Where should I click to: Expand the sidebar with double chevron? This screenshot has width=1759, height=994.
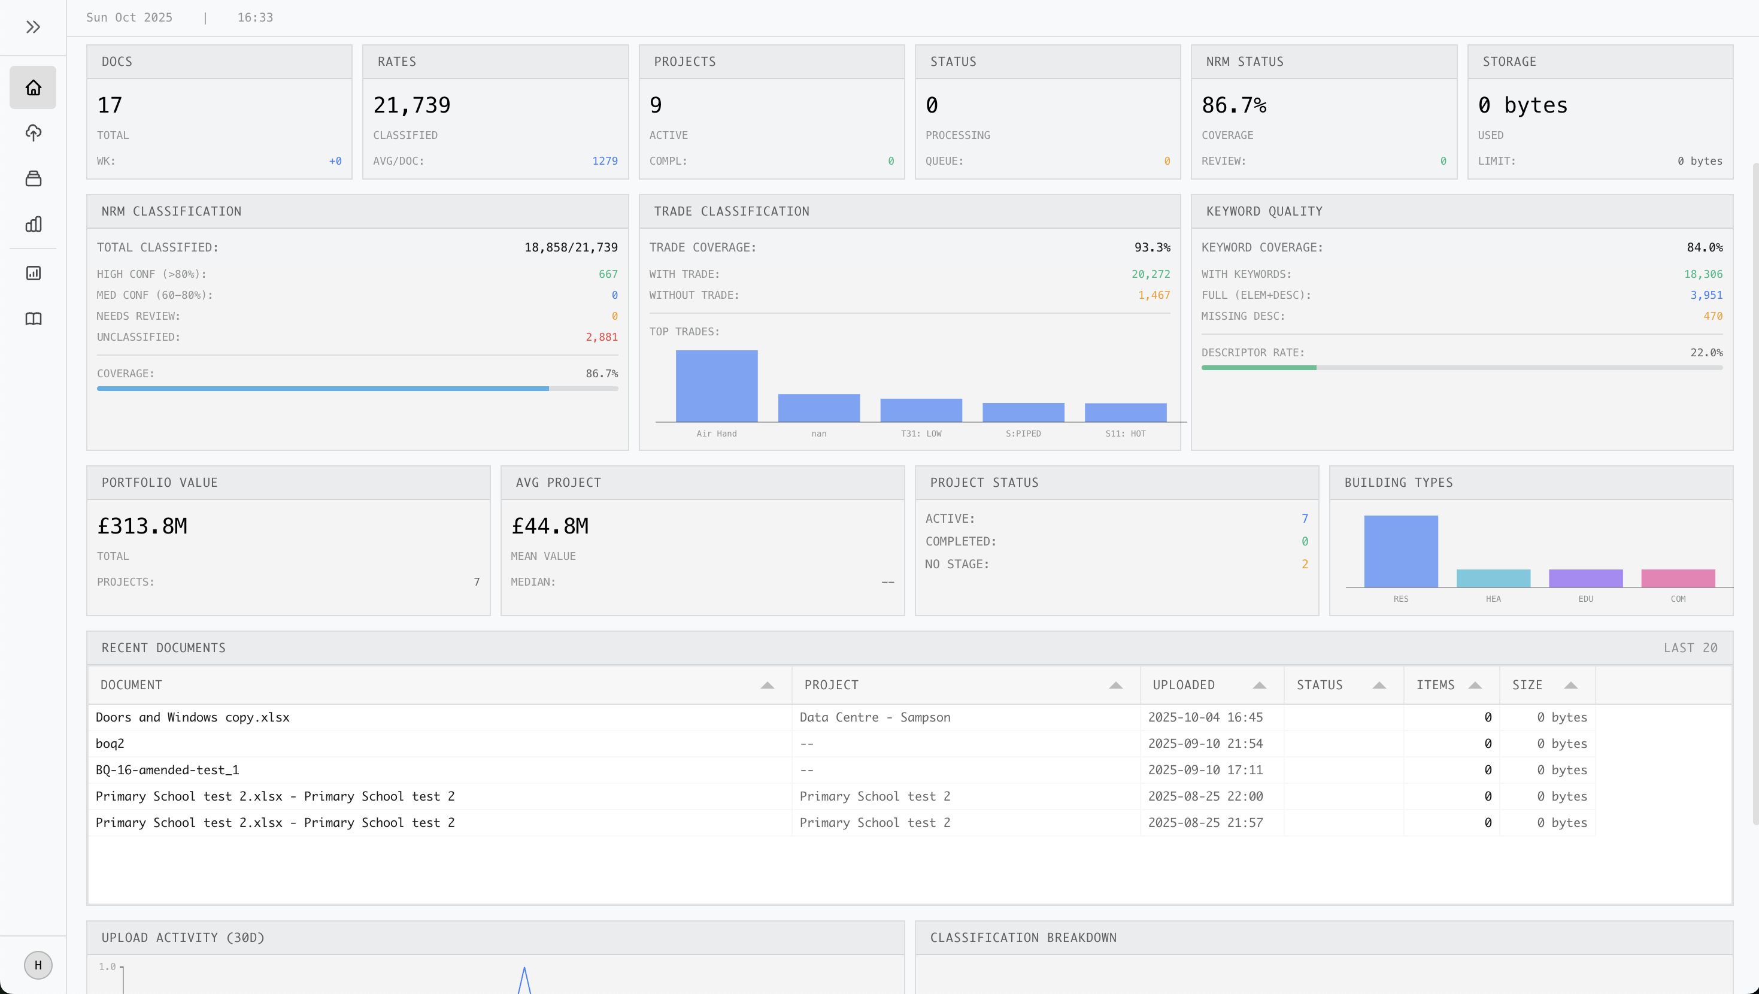33,28
